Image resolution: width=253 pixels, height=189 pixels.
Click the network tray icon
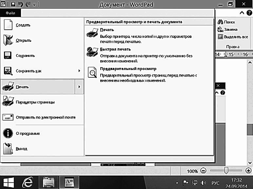tap(194, 183)
